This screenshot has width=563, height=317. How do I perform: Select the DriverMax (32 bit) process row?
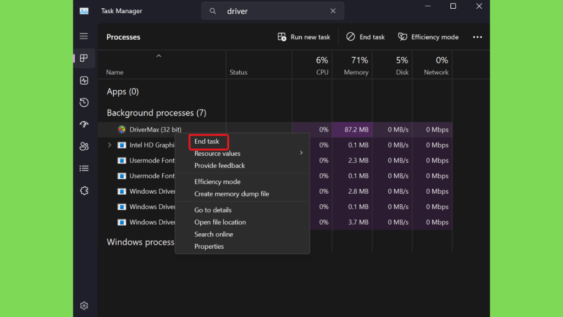click(x=148, y=130)
